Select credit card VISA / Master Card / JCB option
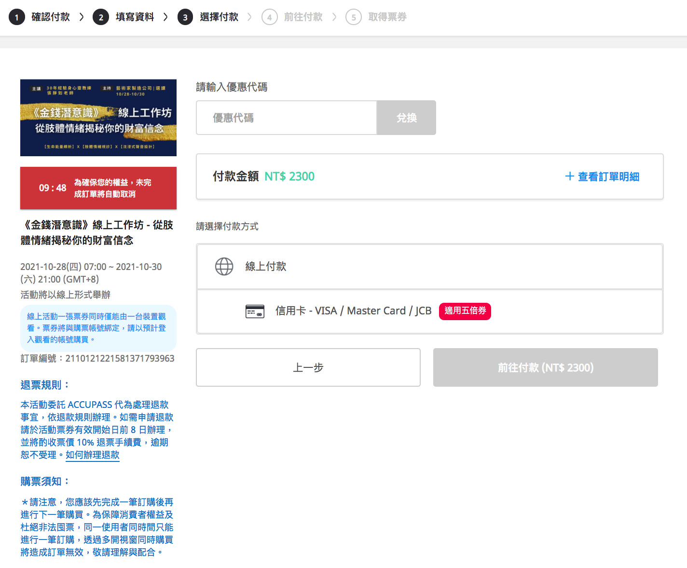 click(353, 311)
